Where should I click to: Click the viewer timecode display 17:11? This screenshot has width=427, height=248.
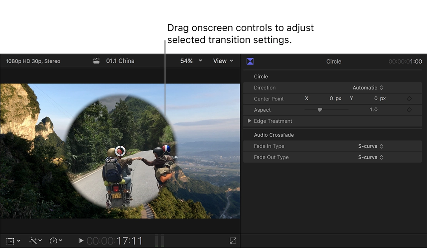coord(115,241)
